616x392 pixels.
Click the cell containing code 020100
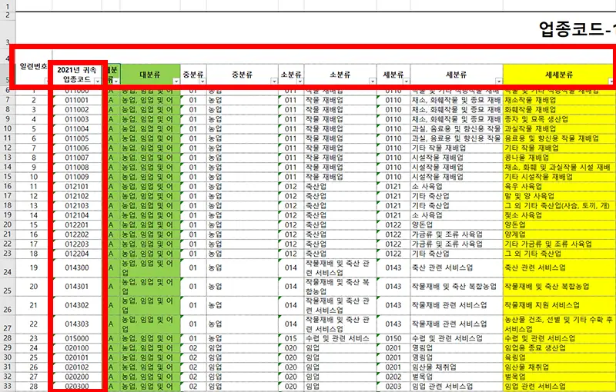(76, 348)
